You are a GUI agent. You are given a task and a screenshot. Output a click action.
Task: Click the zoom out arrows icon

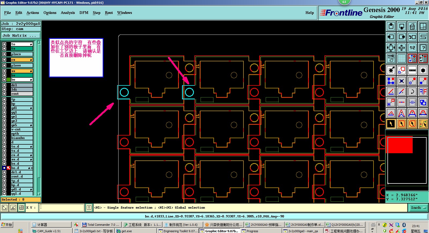[402, 48]
